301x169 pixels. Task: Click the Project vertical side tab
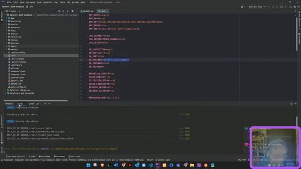point(2,15)
